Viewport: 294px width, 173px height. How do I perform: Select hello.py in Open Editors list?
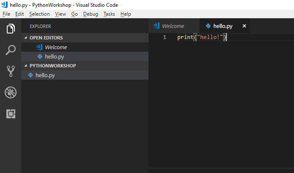[x=85, y=56]
